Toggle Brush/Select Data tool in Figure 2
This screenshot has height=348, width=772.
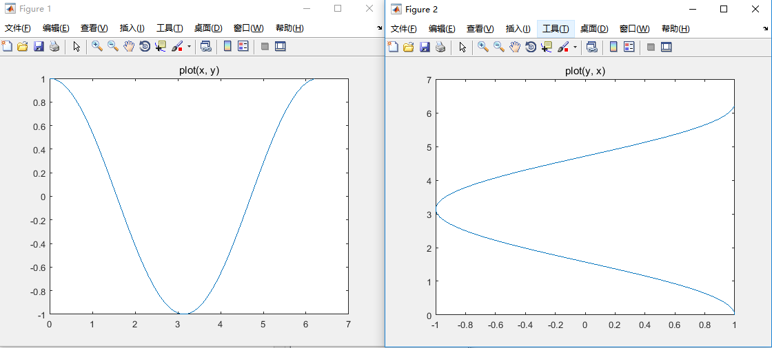click(x=562, y=47)
